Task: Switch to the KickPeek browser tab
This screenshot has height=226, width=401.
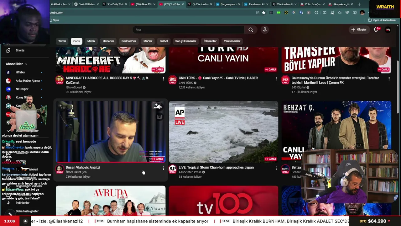Action: (59, 4)
